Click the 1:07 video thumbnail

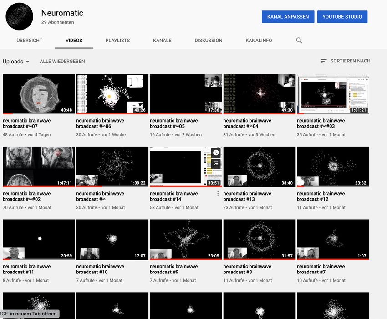point(333,240)
